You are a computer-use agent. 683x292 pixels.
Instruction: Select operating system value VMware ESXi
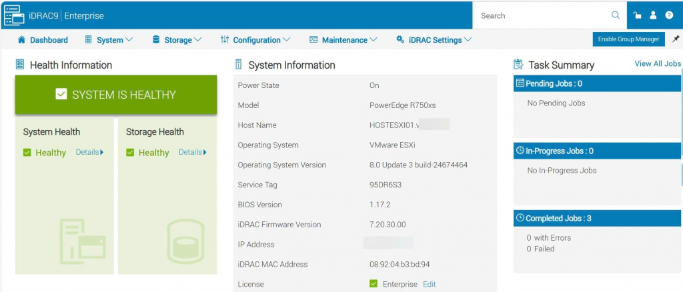(x=392, y=145)
